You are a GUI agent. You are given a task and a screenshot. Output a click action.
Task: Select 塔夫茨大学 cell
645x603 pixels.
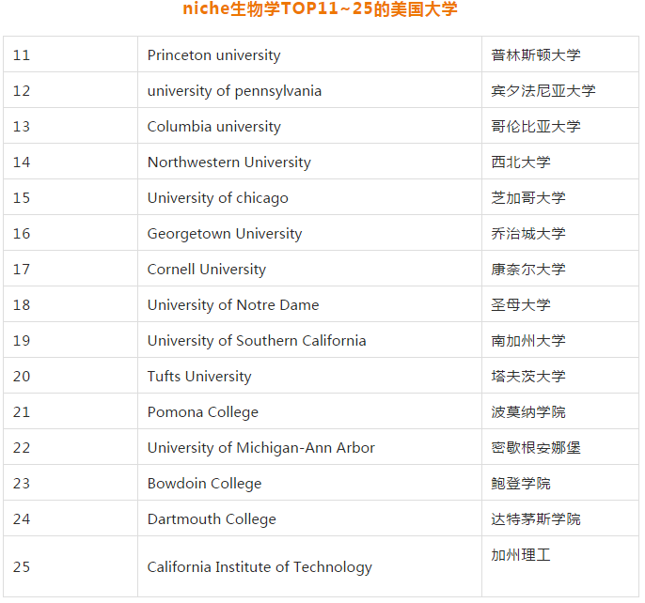[x=560, y=376]
